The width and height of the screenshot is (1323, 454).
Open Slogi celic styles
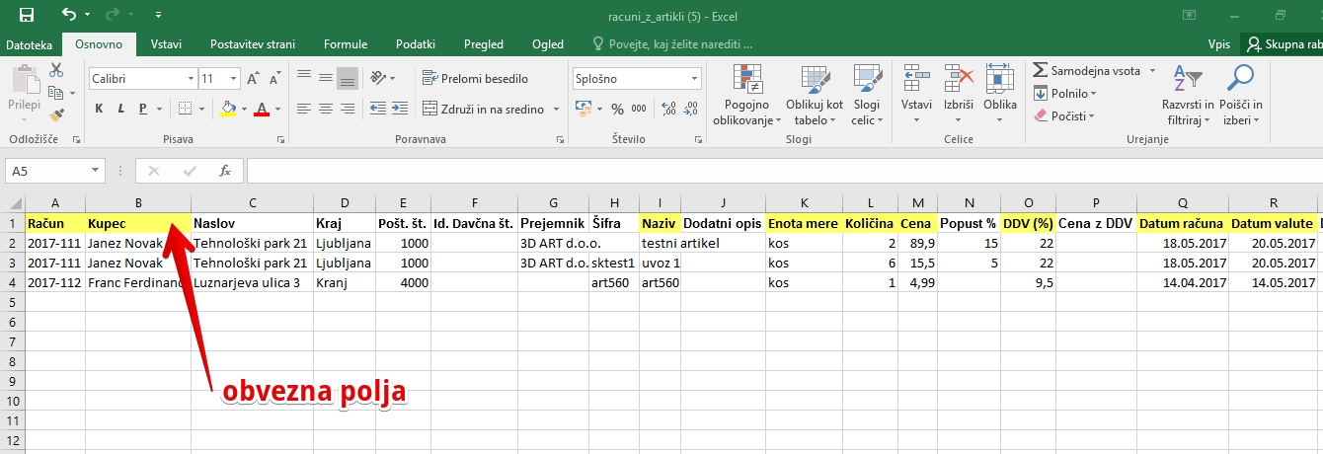pyautogui.click(x=866, y=95)
